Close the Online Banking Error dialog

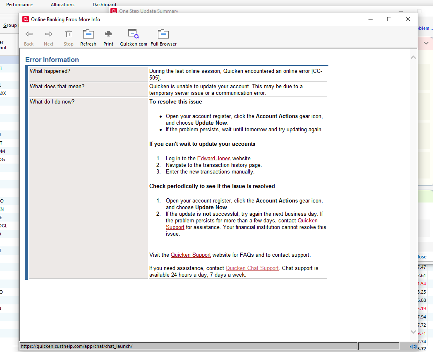[408, 19]
